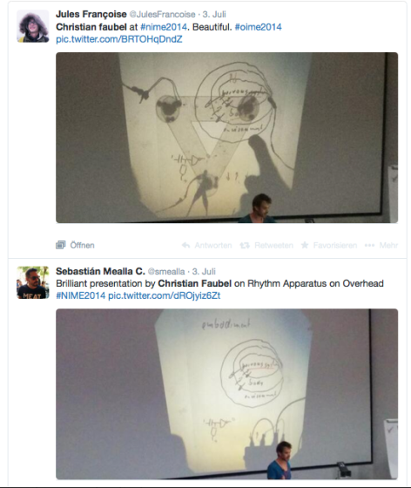This screenshot has height=488, width=411.
Task: View the triangle overhead projection photo
Action: [x=226, y=138]
